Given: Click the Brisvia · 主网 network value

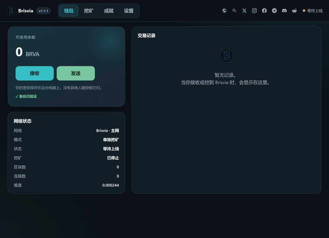Looking at the screenshot, I should [107, 131].
